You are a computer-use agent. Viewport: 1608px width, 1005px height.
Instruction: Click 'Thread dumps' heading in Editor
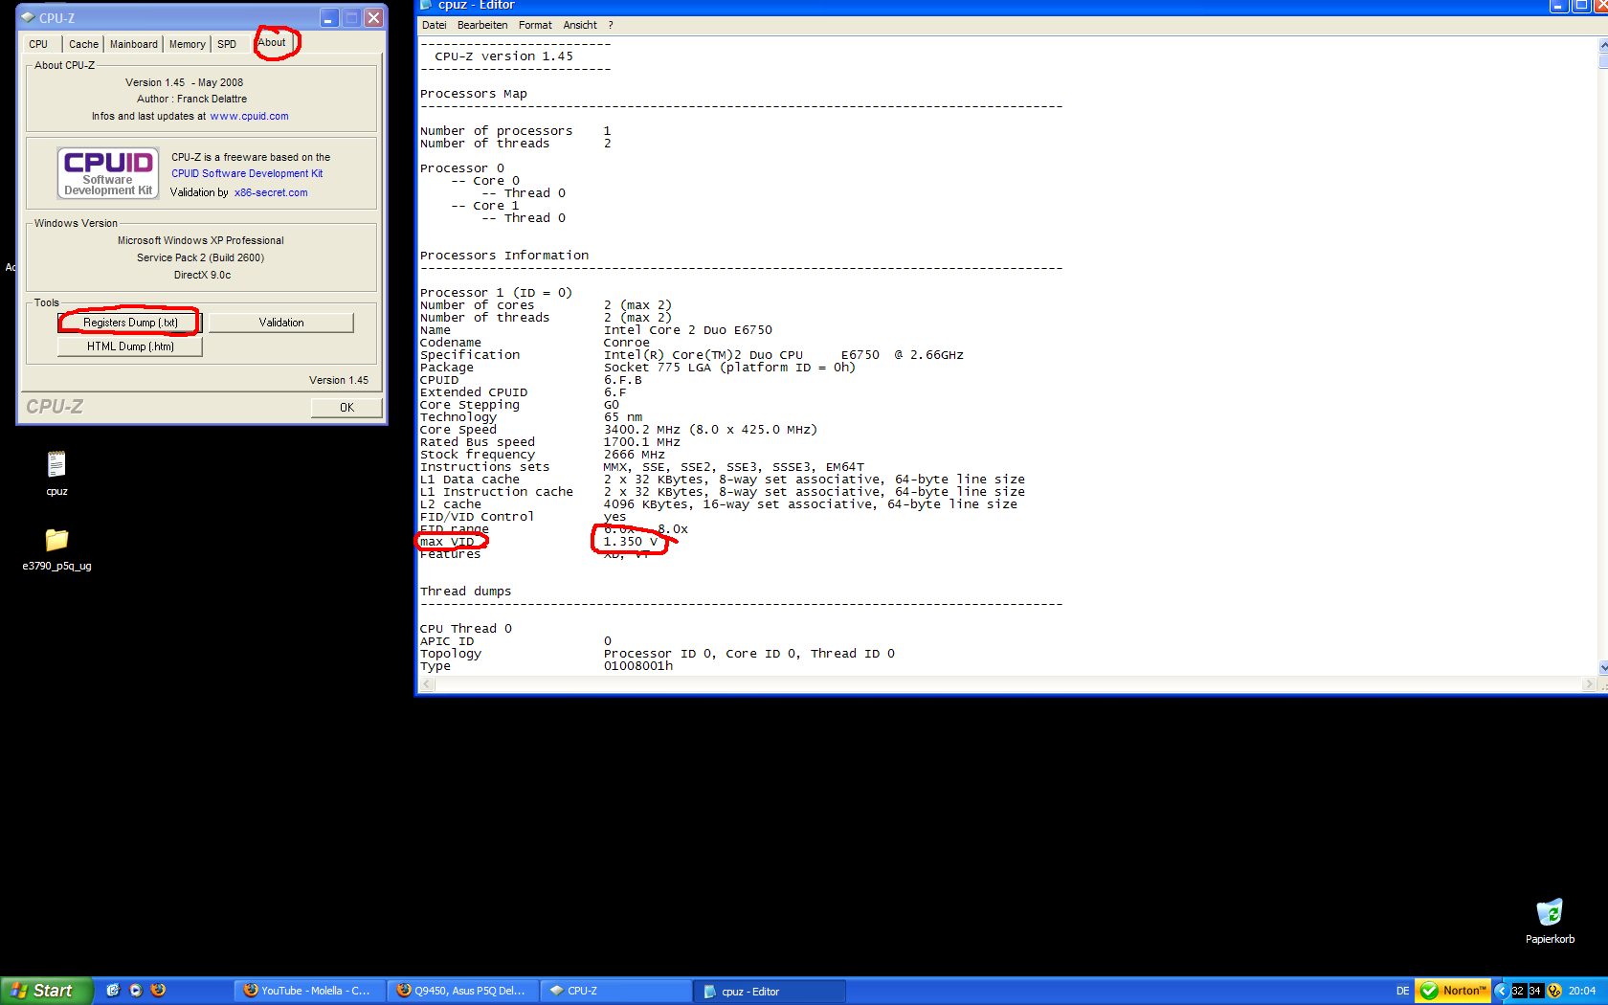tap(466, 592)
